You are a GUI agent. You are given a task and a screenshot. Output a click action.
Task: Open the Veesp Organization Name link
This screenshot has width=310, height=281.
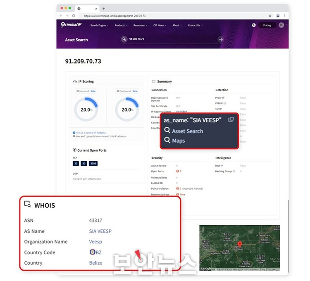(x=95, y=242)
